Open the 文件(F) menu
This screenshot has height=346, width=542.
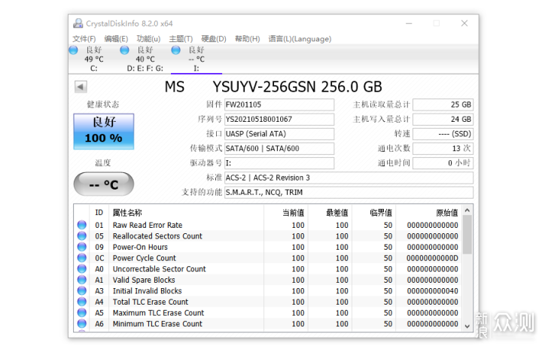(x=84, y=38)
